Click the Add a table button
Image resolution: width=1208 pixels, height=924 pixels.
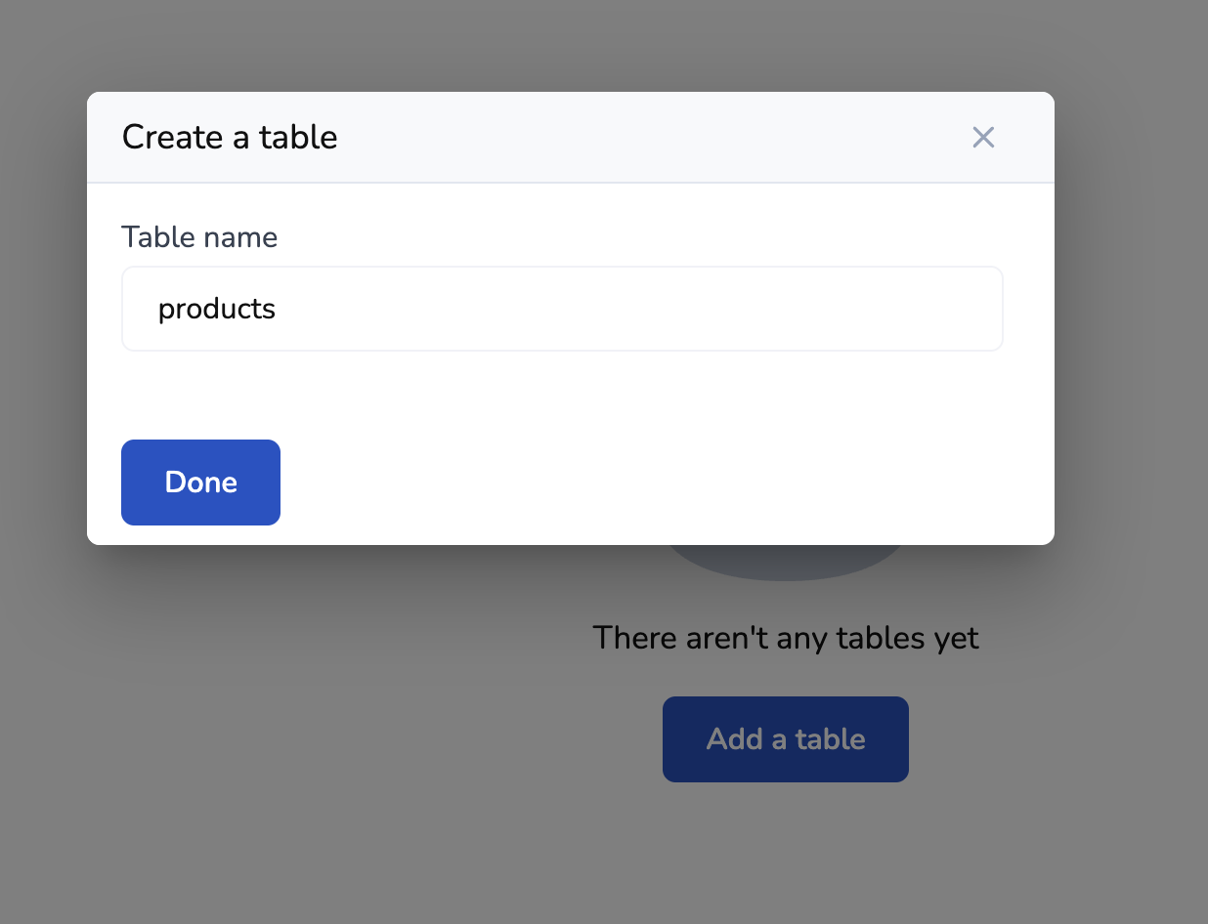point(785,739)
